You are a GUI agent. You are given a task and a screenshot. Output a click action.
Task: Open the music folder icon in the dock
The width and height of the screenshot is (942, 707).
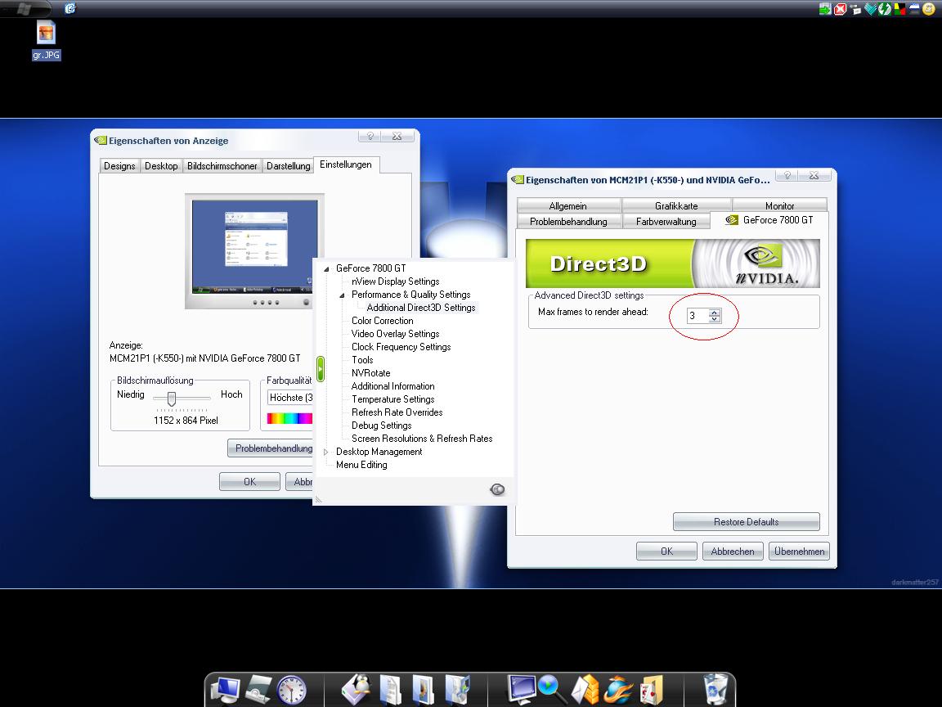pos(457,689)
